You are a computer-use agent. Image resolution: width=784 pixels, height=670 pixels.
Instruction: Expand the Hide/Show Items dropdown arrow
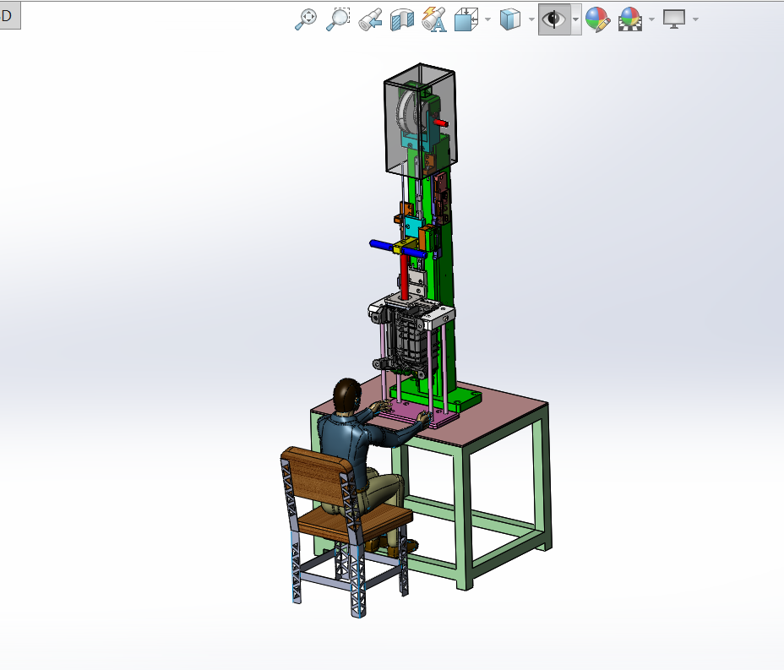575,19
